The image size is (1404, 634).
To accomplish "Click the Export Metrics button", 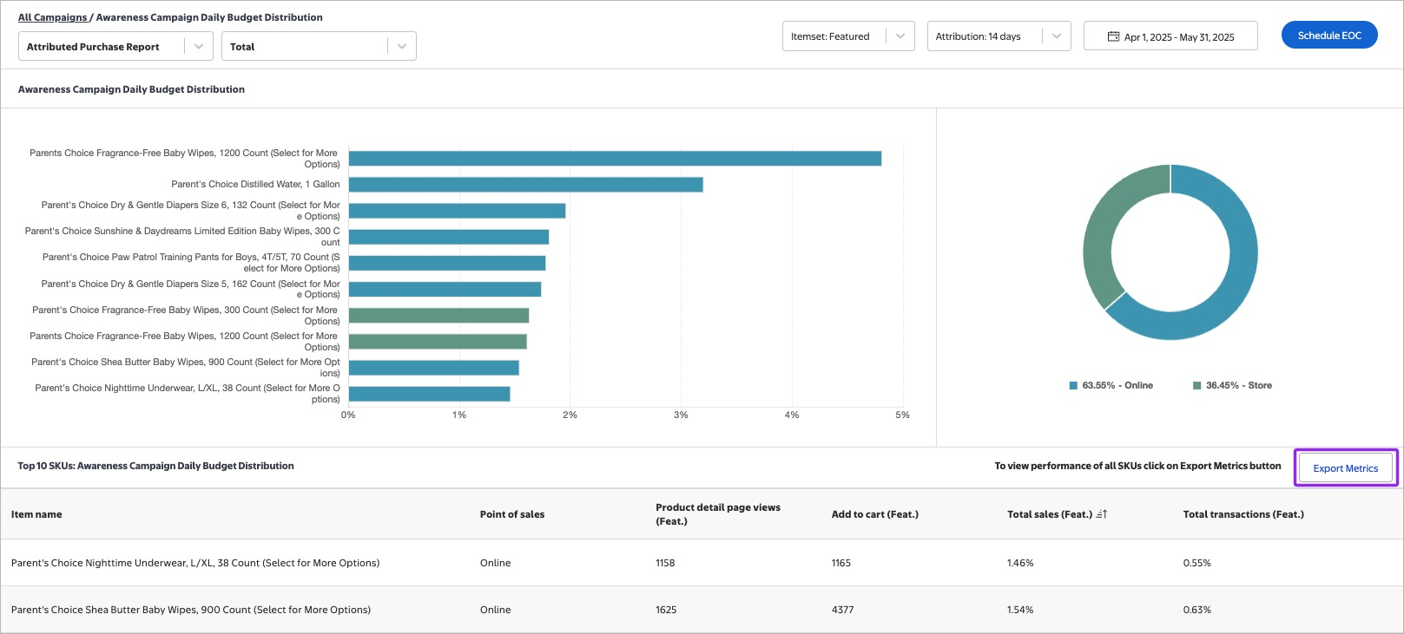I will pyautogui.click(x=1345, y=468).
